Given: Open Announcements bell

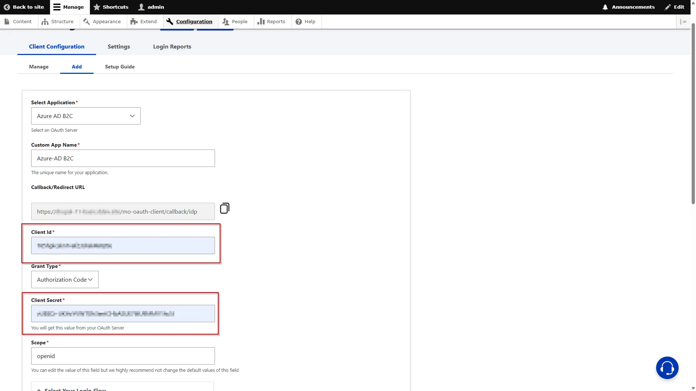Looking at the screenshot, I should coord(628,7).
